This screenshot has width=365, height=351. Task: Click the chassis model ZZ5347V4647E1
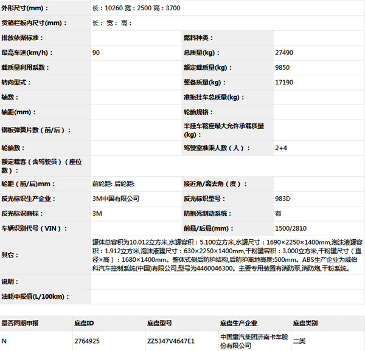point(170,341)
